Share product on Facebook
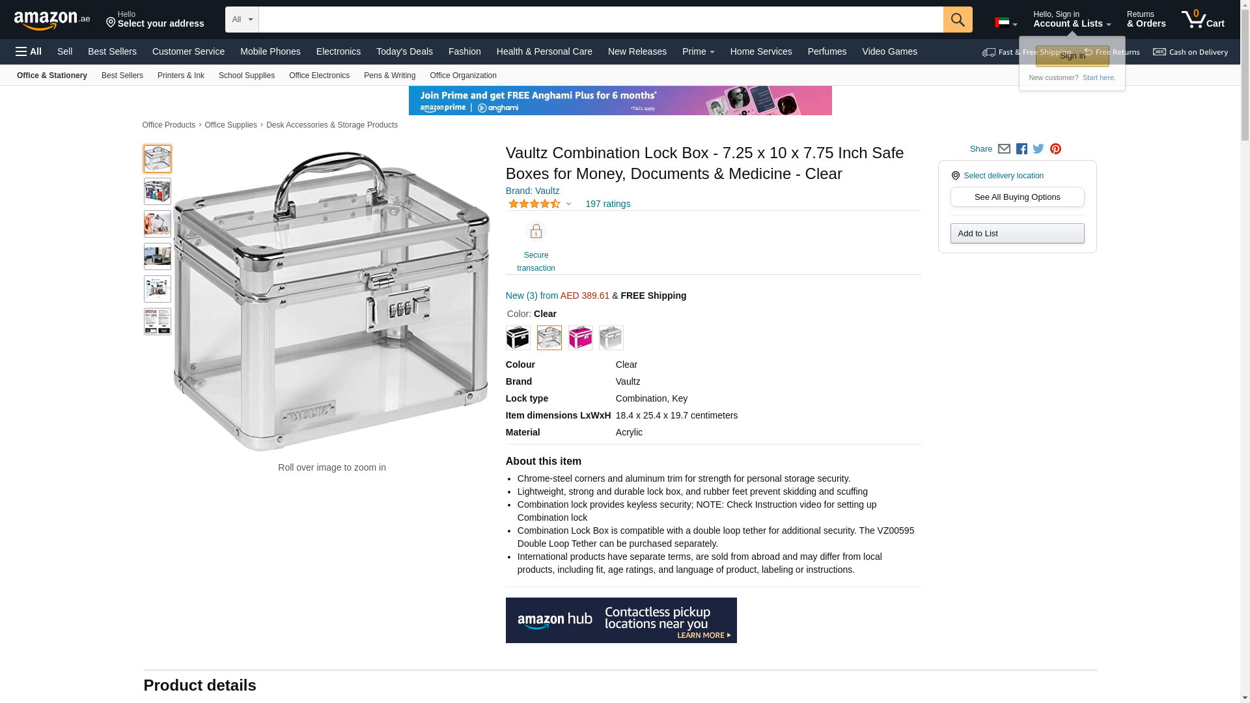The image size is (1250, 703). [x=1021, y=149]
